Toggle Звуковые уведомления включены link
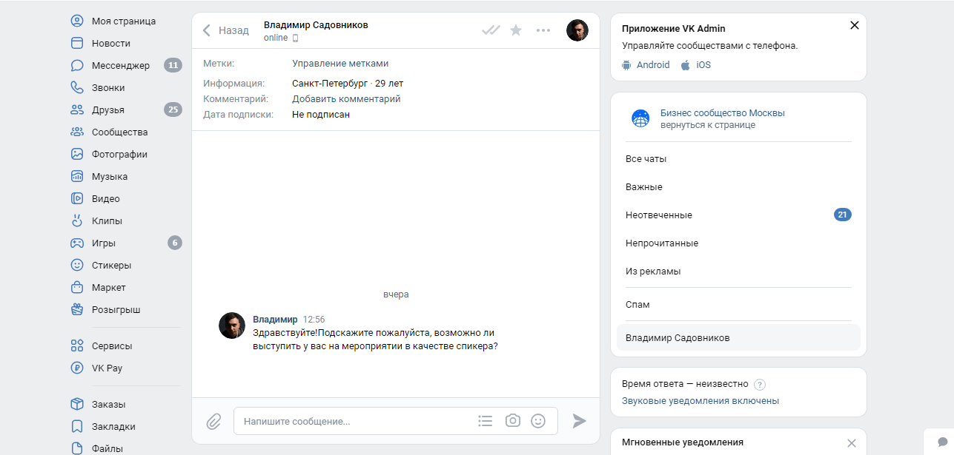 pos(700,401)
